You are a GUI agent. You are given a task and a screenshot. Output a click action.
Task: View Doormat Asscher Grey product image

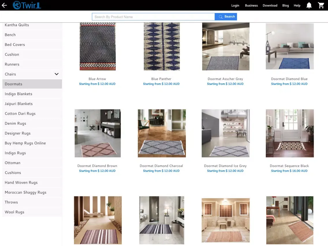[226, 46]
